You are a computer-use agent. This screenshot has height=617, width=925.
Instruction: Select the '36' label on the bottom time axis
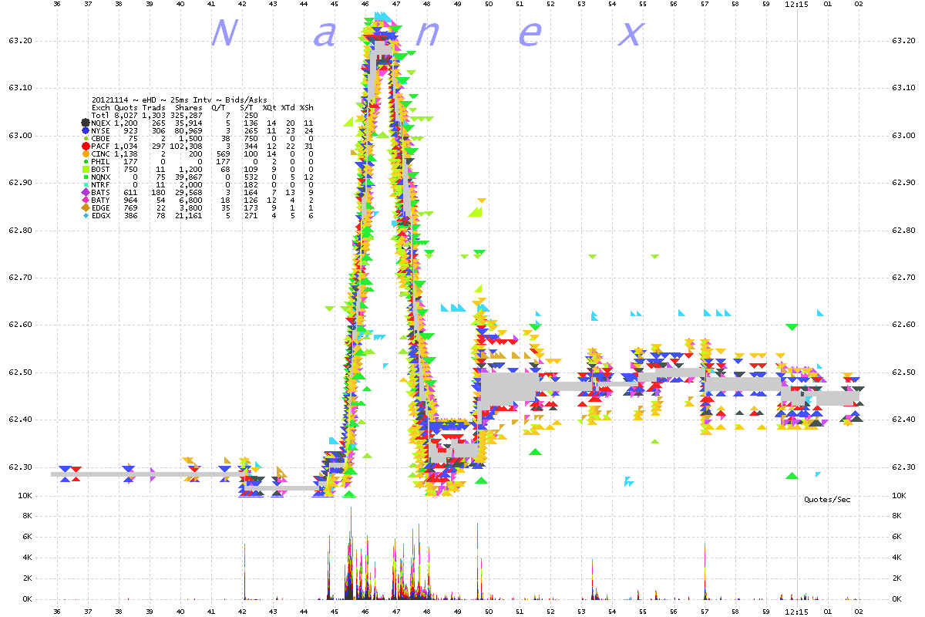(x=57, y=612)
